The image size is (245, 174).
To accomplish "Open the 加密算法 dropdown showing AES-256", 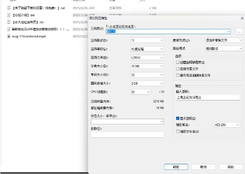I will [x=227, y=125].
